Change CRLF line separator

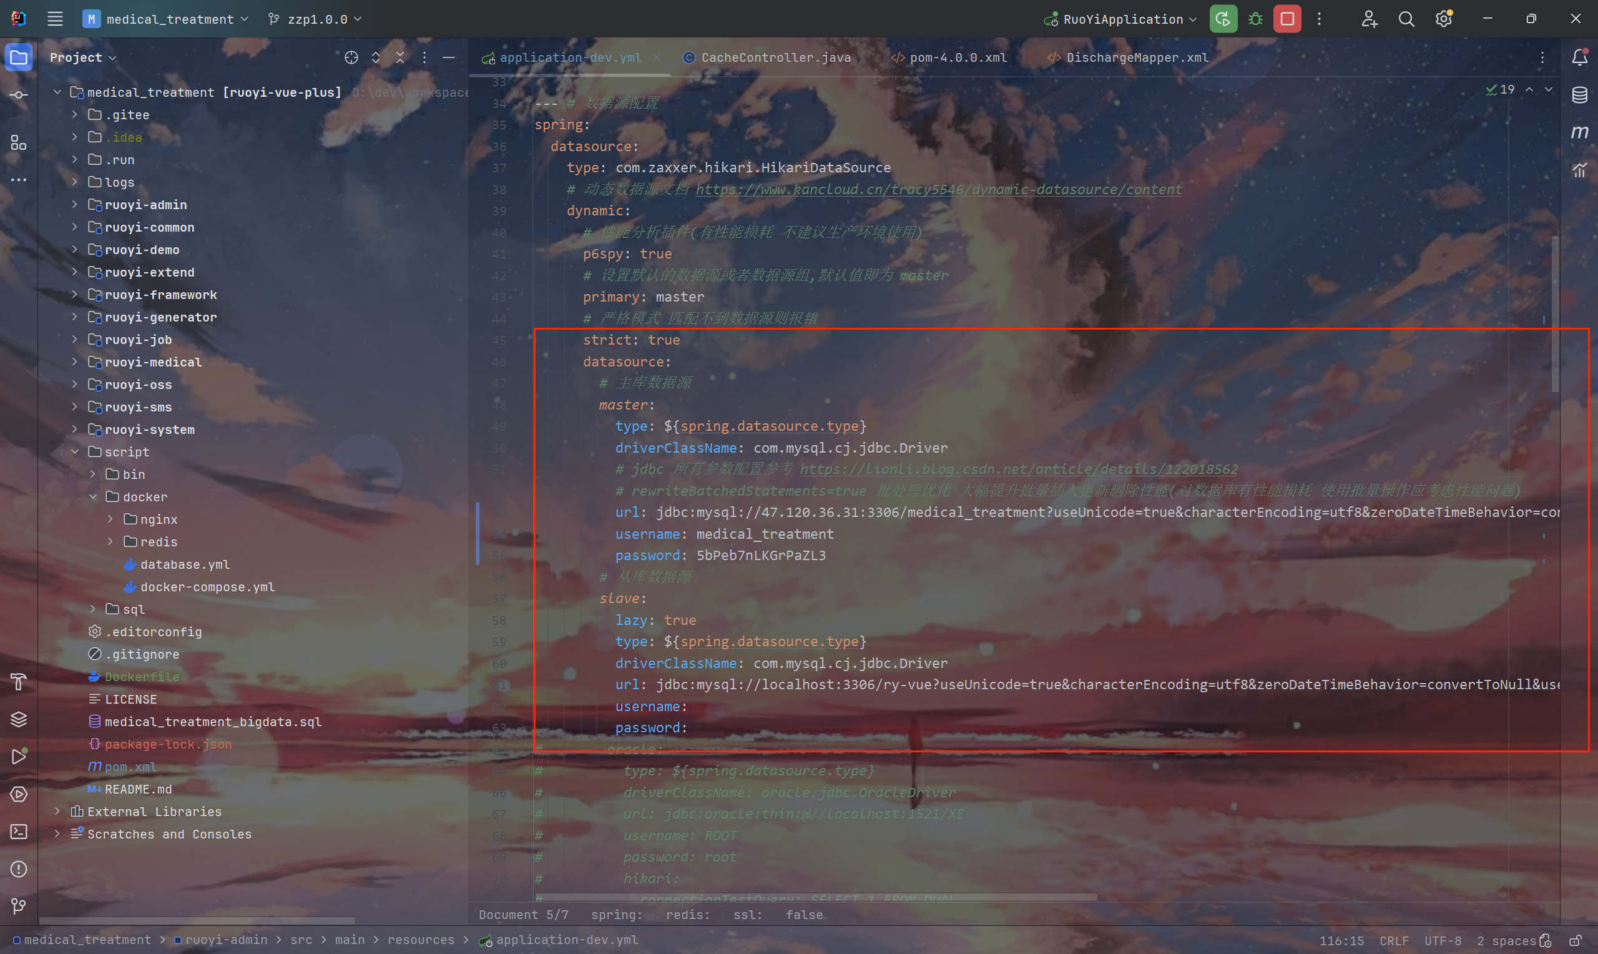click(1394, 940)
